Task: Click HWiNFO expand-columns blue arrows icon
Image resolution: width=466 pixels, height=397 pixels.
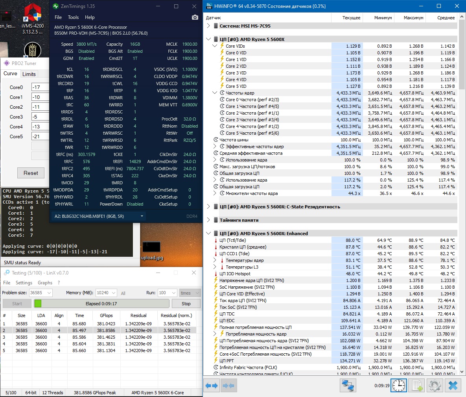Action: (x=212, y=386)
